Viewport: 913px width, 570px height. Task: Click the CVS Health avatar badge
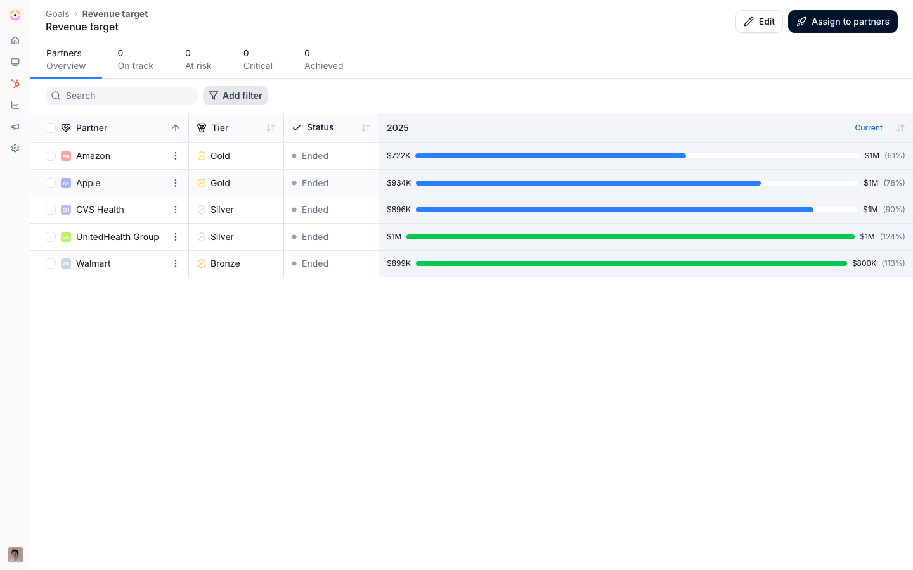pos(66,210)
